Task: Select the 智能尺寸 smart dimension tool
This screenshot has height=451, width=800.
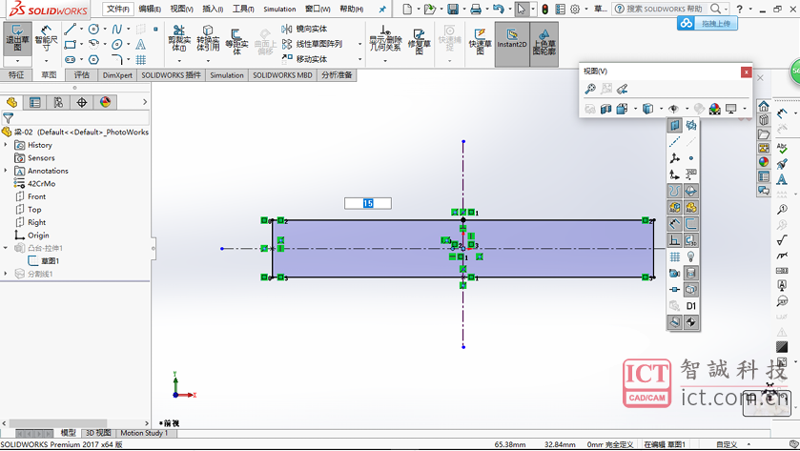Action: tap(46, 39)
